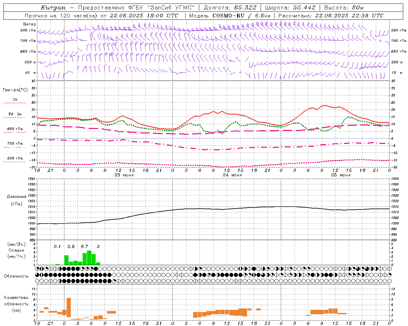Click the red line sample under "2м" legend

click(x=15, y=103)
